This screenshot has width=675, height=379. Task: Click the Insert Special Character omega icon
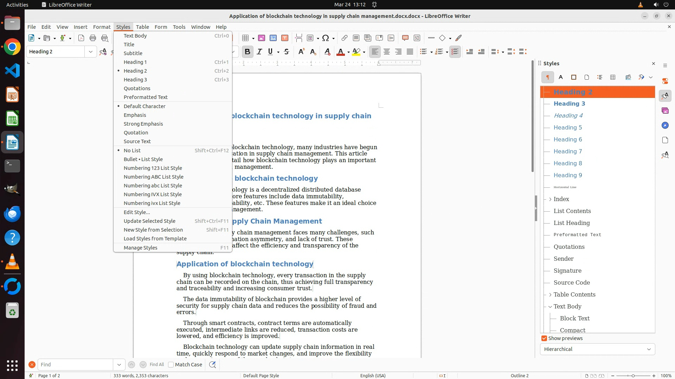[x=326, y=38]
